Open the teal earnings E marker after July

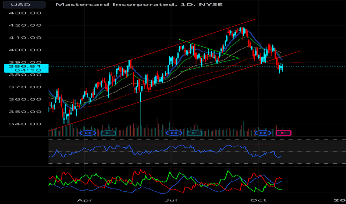(x=195, y=133)
